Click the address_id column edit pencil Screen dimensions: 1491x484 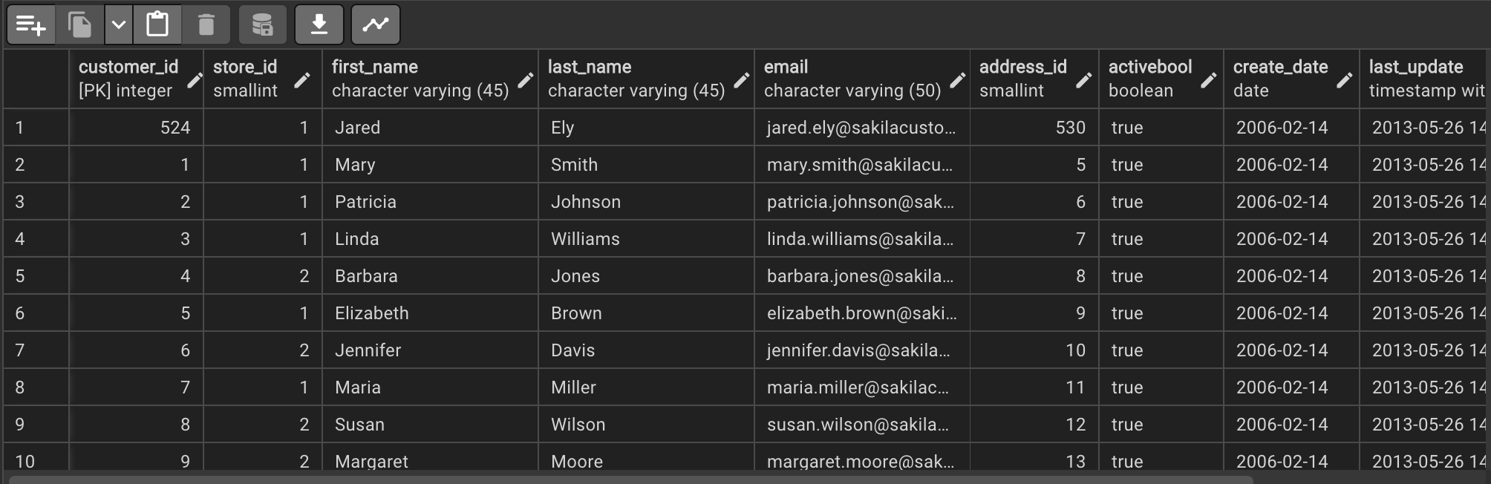pos(1084,80)
